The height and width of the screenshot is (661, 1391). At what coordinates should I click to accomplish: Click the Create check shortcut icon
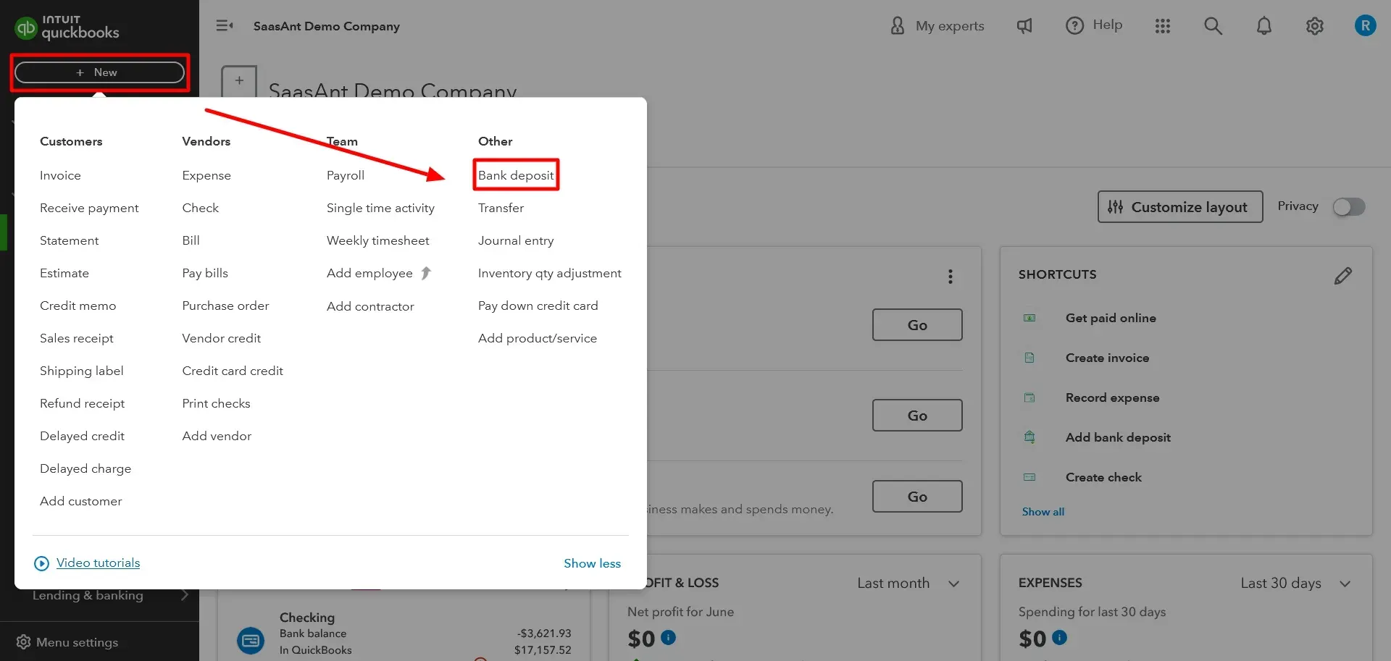point(1029,477)
